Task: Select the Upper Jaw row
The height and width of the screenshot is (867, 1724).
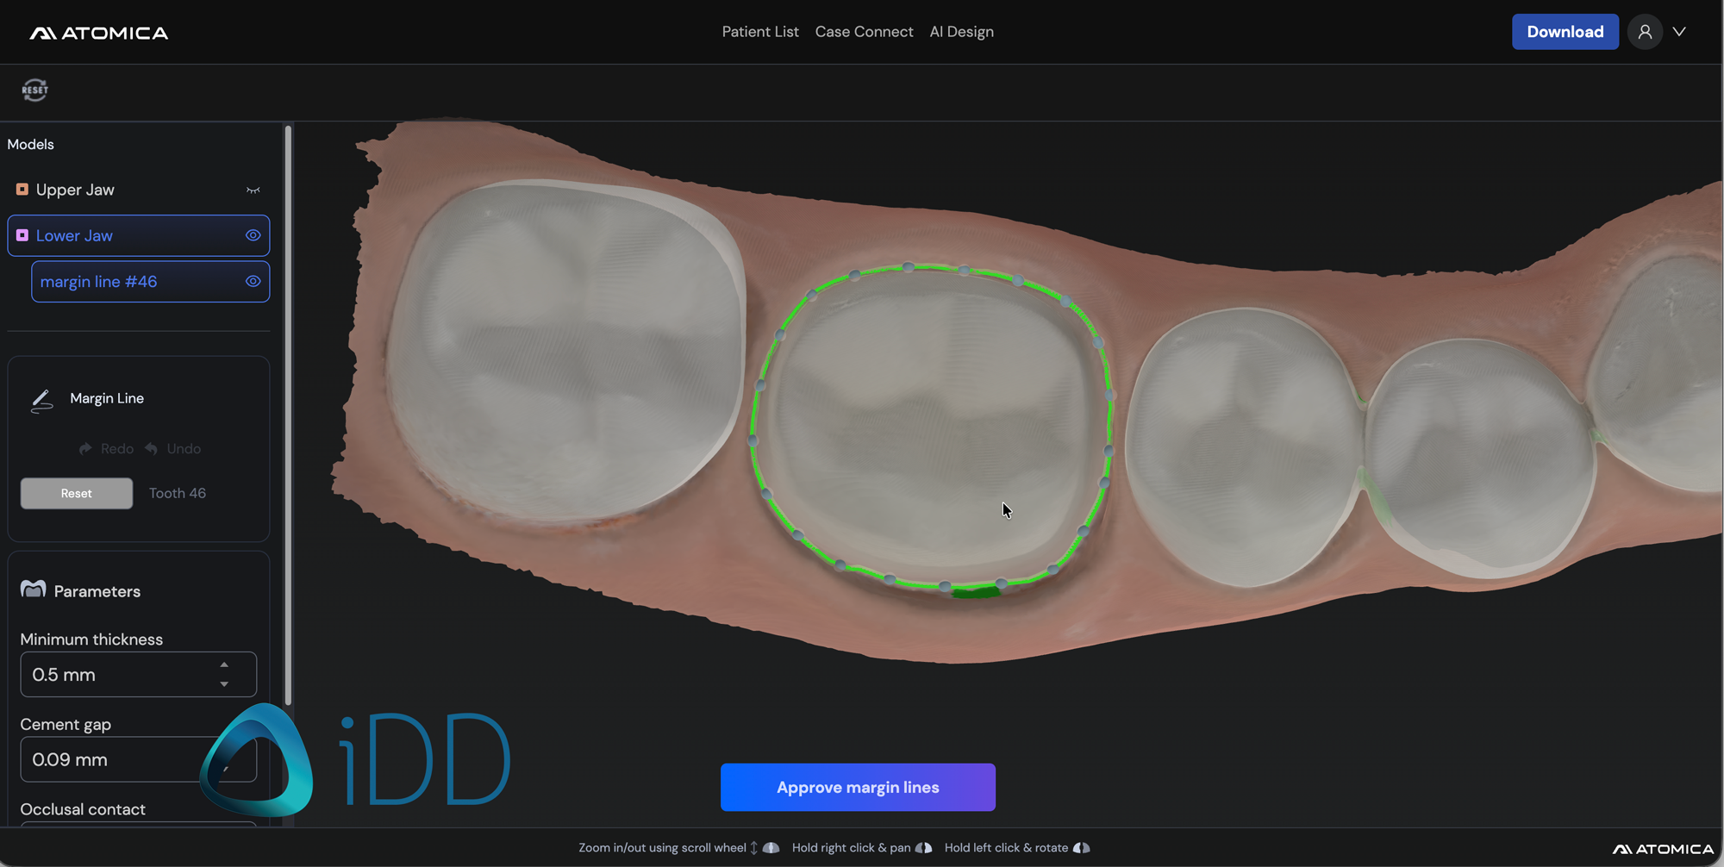Action: coord(138,190)
